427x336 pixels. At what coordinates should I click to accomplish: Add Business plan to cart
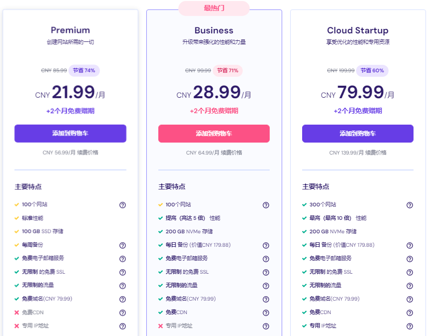pyautogui.click(x=214, y=134)
